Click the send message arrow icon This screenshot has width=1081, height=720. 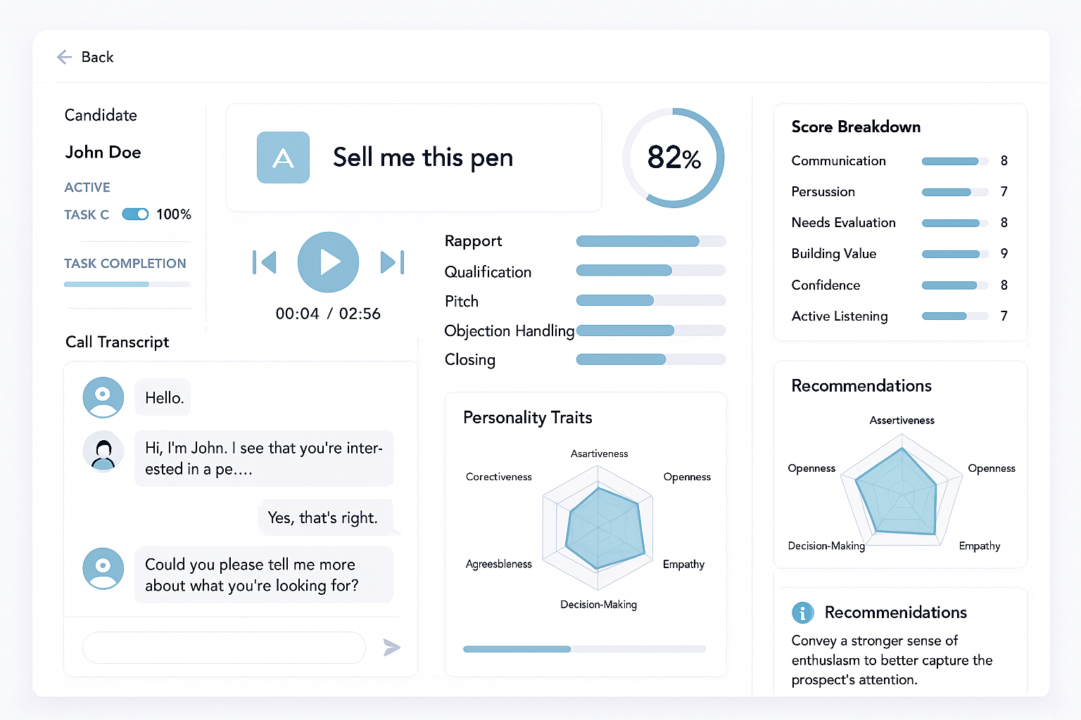pos(392,647)
